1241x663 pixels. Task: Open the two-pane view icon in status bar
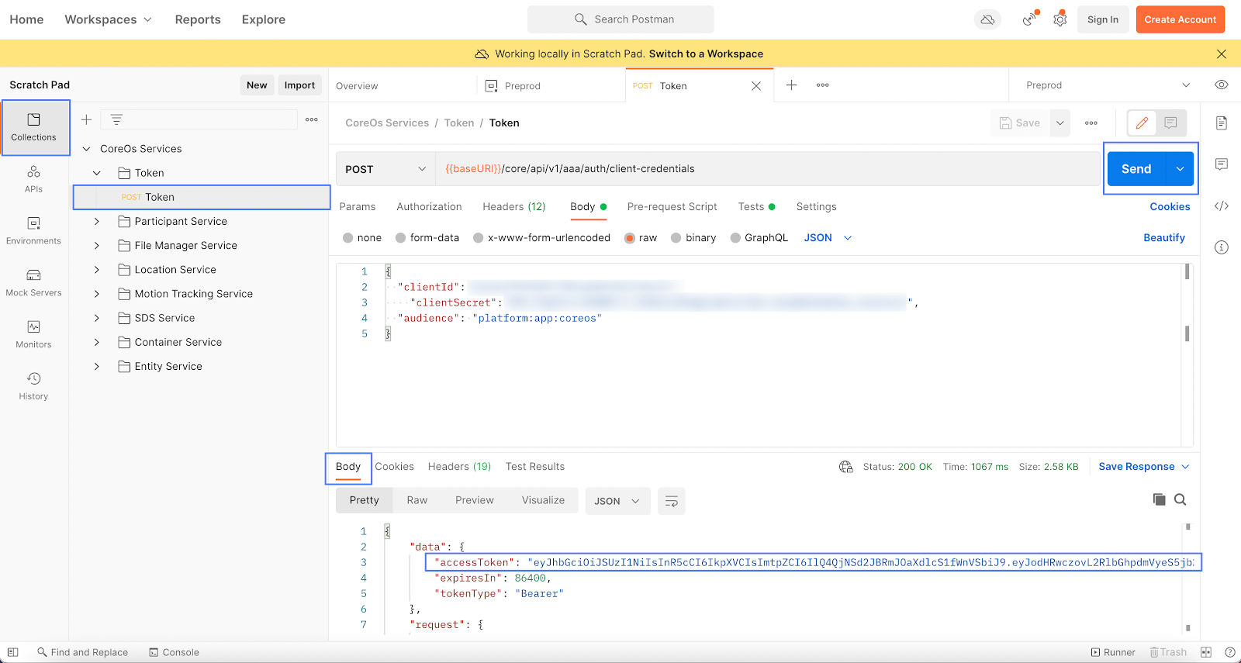click(1206, 652)
